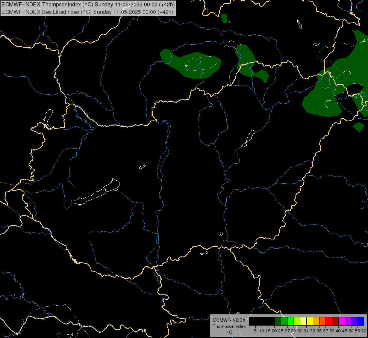Select the blue 55–60 legend swatch

(361, 321)
